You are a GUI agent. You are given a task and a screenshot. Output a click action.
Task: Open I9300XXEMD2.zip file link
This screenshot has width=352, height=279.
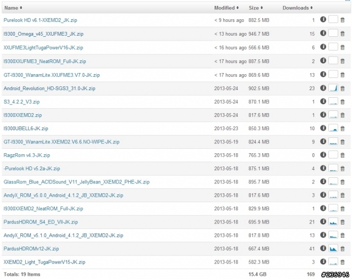(23, 115)
